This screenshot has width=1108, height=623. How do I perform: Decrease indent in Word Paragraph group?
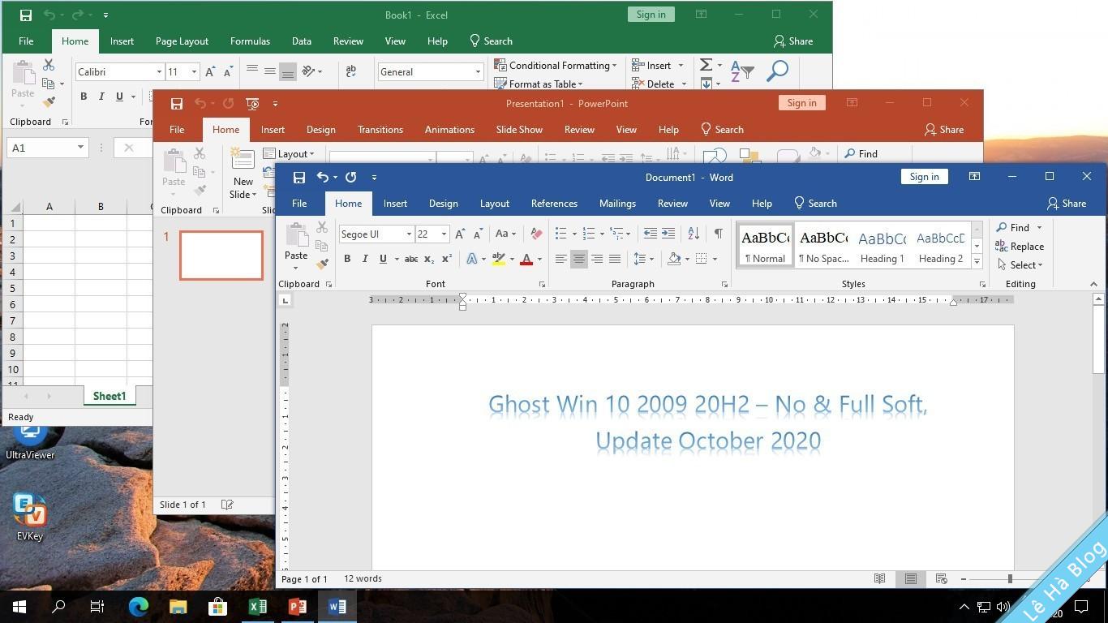(x=651, y=234)
